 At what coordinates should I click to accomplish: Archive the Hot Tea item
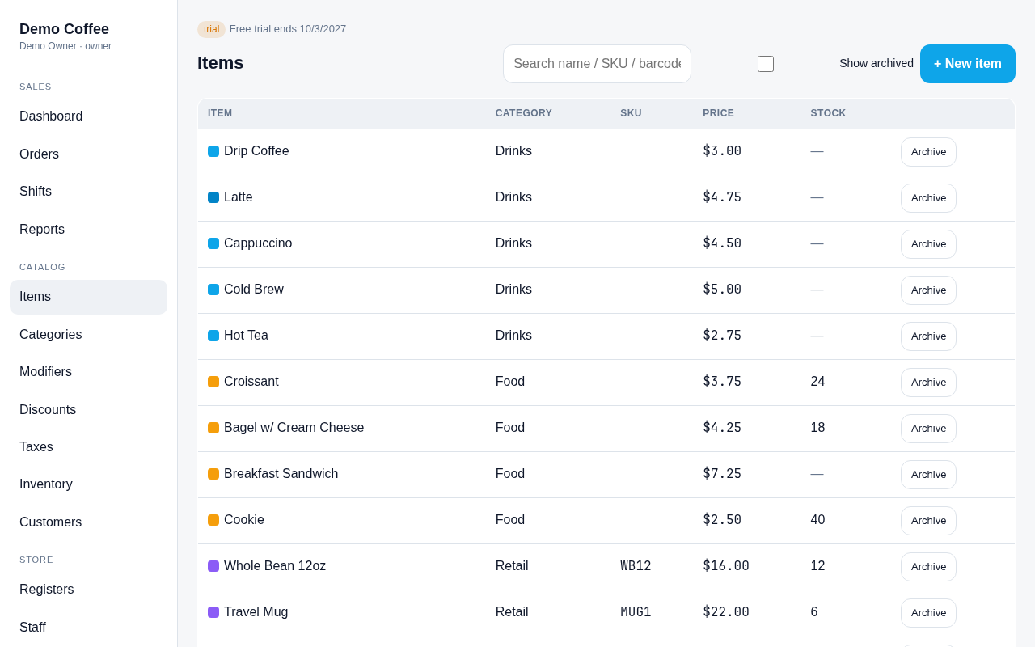tap(928, 336)
